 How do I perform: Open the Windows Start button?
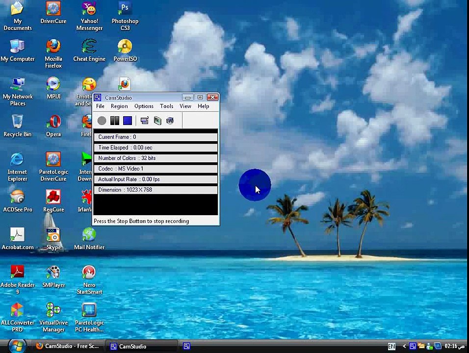tap(17, 346)
